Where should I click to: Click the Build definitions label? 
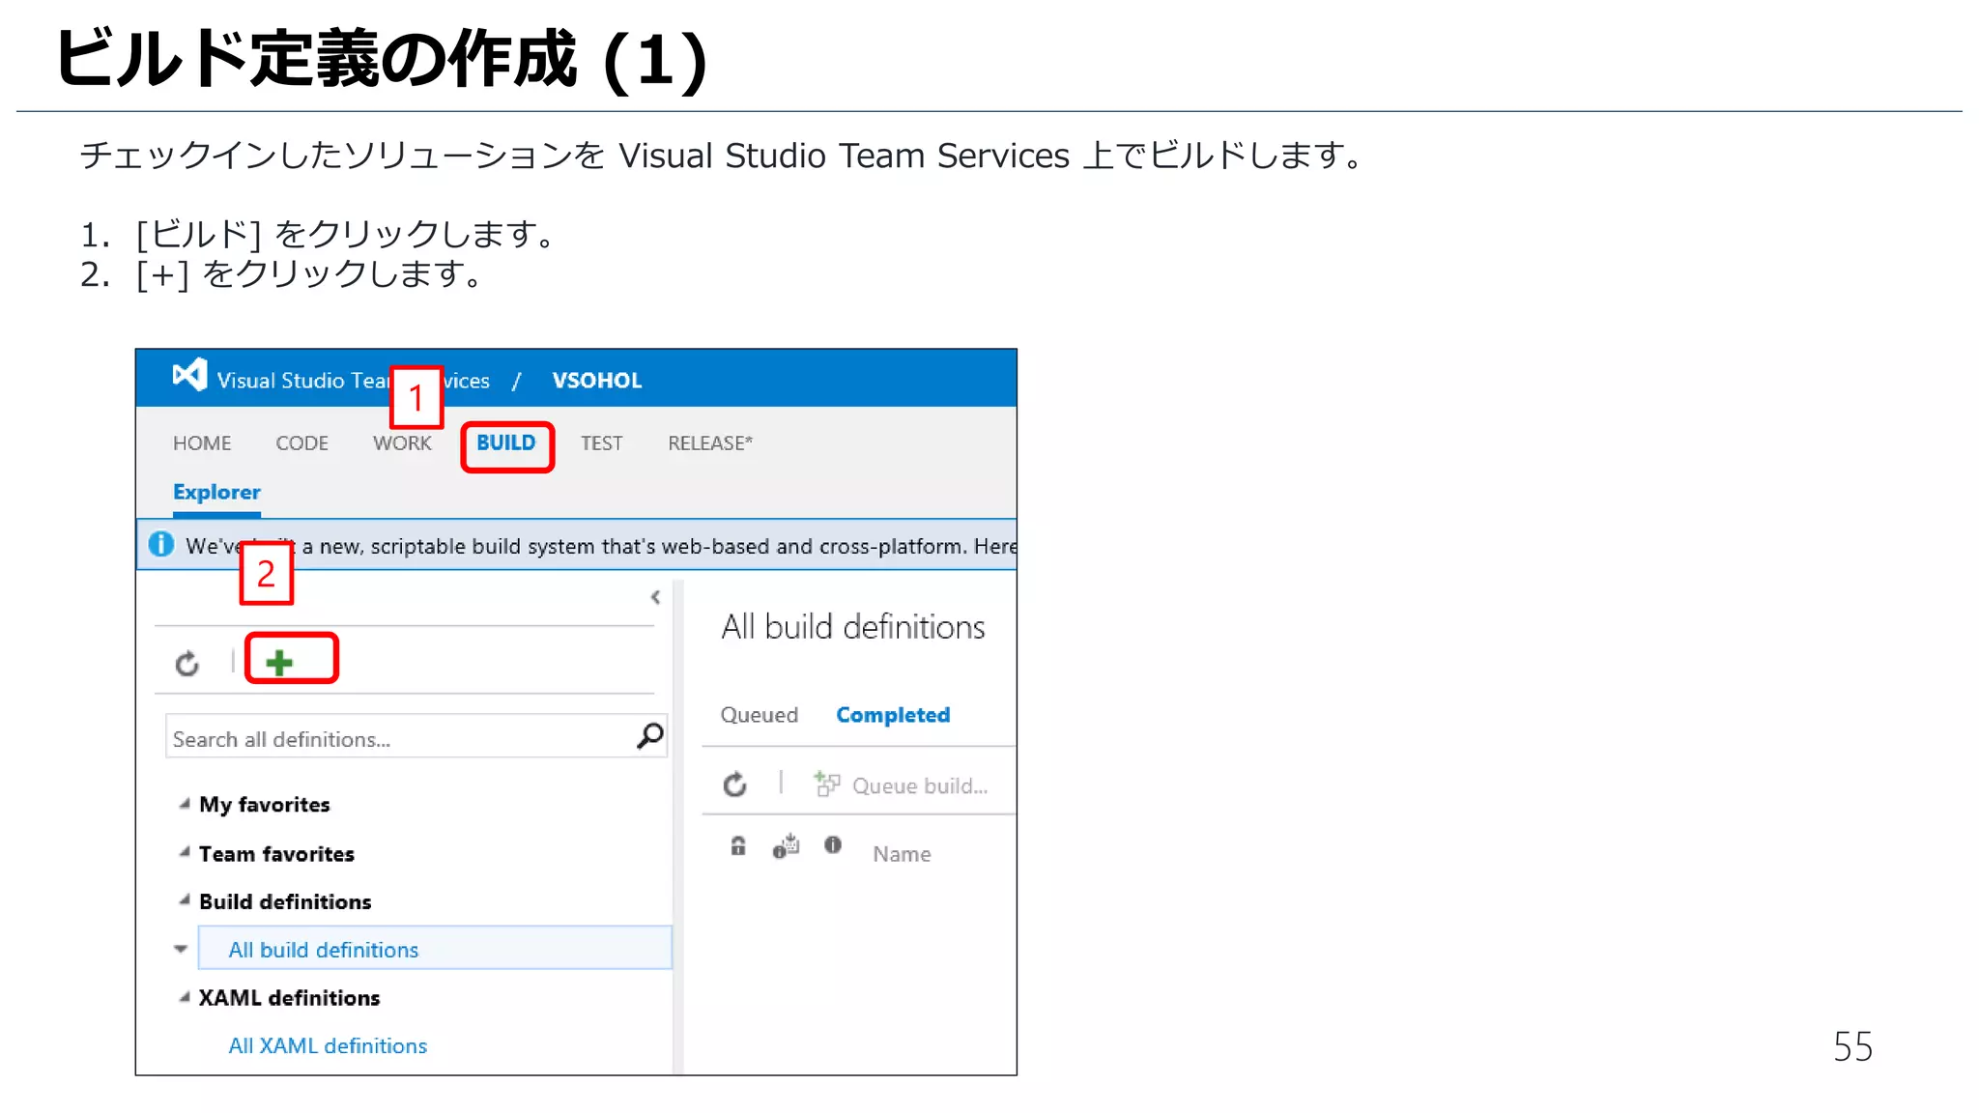click(285, 901)
